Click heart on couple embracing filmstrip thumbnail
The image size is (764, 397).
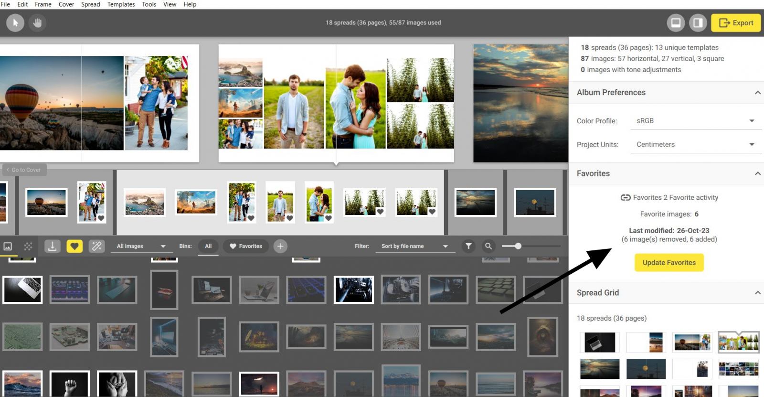[328, 218]
